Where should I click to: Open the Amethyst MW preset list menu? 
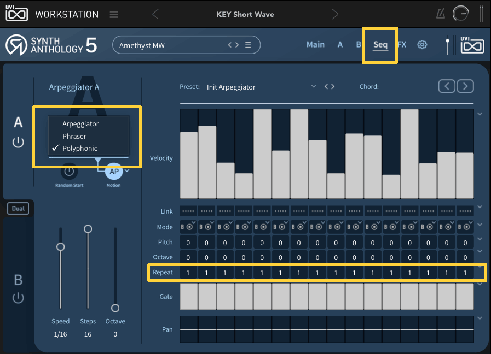point(248,45)
